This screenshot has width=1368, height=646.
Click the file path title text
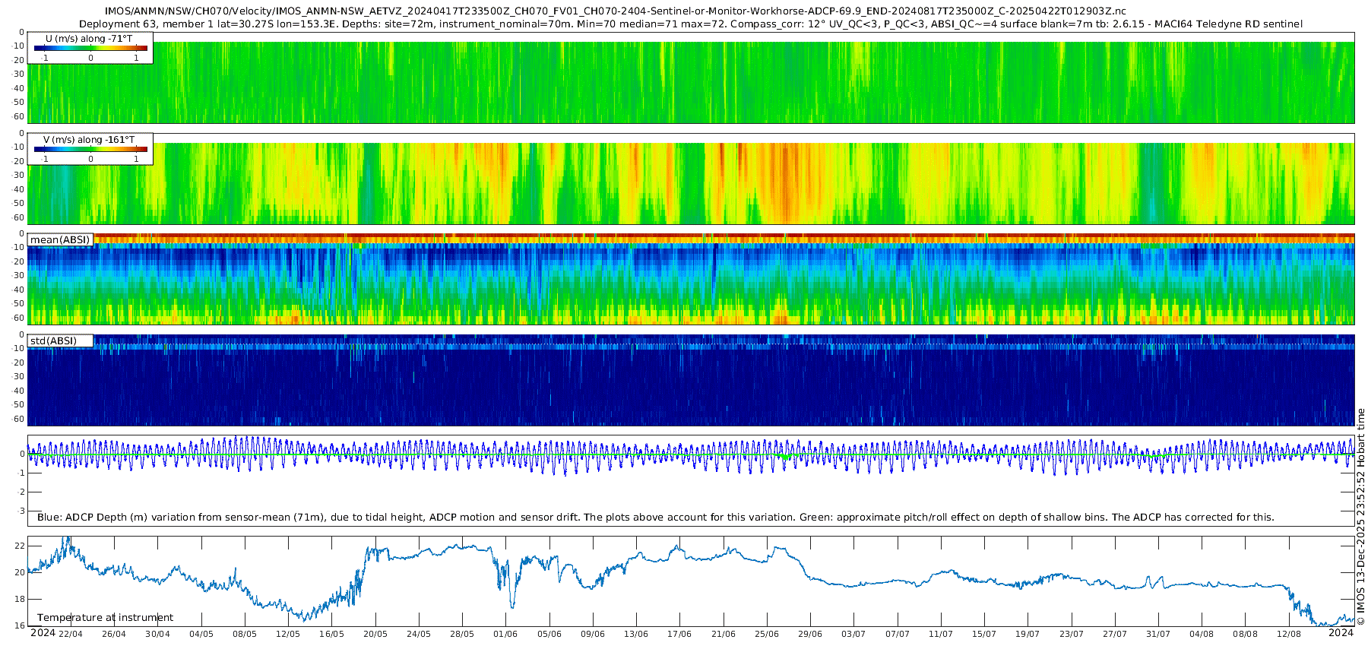(x=616, y=11)
